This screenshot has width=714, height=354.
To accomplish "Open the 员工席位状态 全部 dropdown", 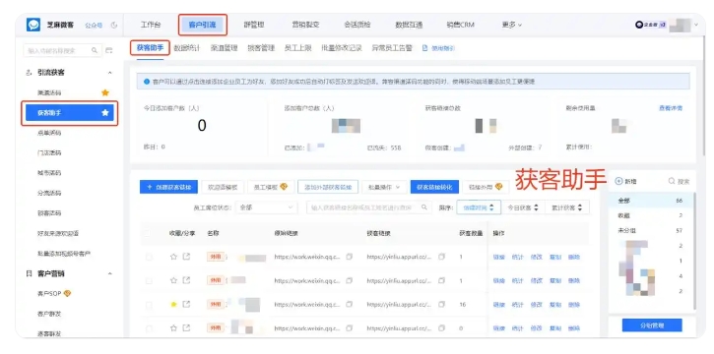I will pyautogui.click(x=266, y=207).
